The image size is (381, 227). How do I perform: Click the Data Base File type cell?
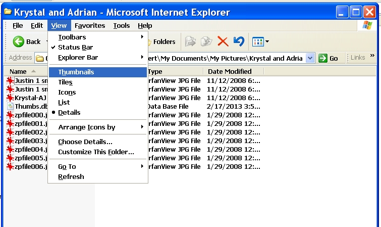click(x=168, y=107)
